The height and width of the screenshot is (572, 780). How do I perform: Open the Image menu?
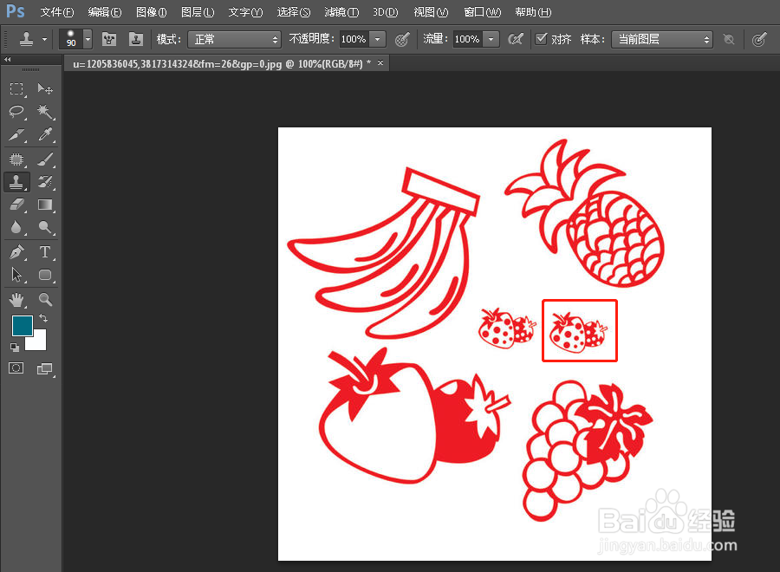[x=151, y=12]
